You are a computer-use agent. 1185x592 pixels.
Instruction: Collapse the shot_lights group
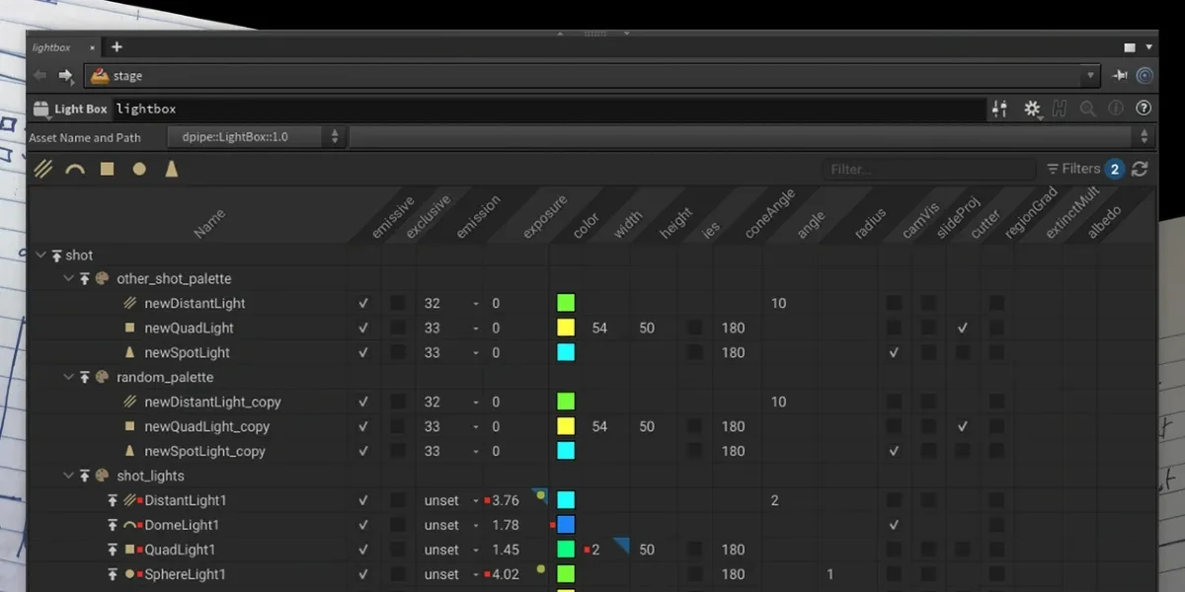tap(67, 475)
